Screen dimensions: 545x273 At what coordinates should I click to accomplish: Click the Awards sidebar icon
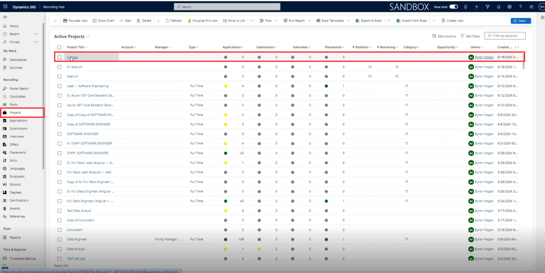click(5, 209)
